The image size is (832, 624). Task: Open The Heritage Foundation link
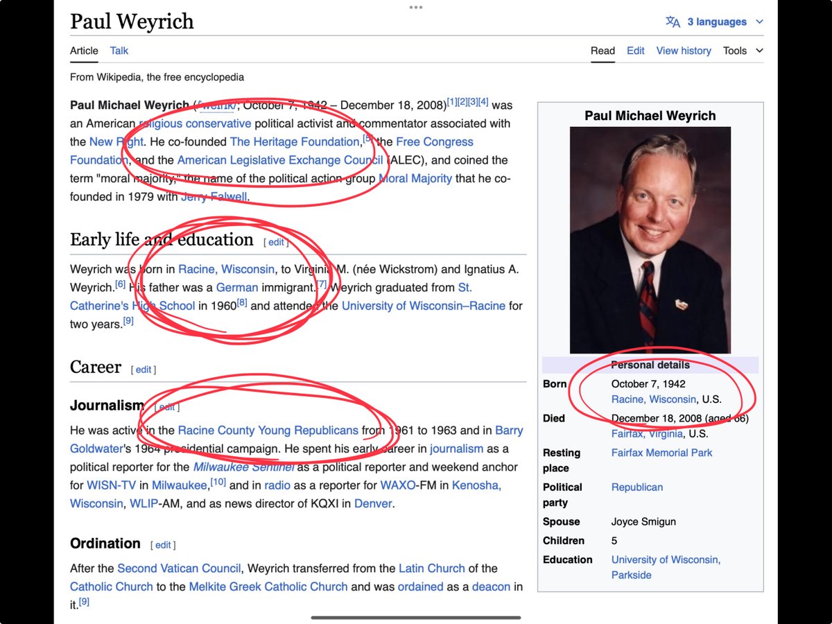pos(295,141)
